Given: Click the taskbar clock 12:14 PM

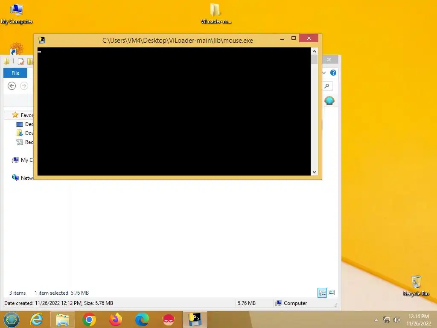Looking at the screenshot, I should click(x=418, y=316).
